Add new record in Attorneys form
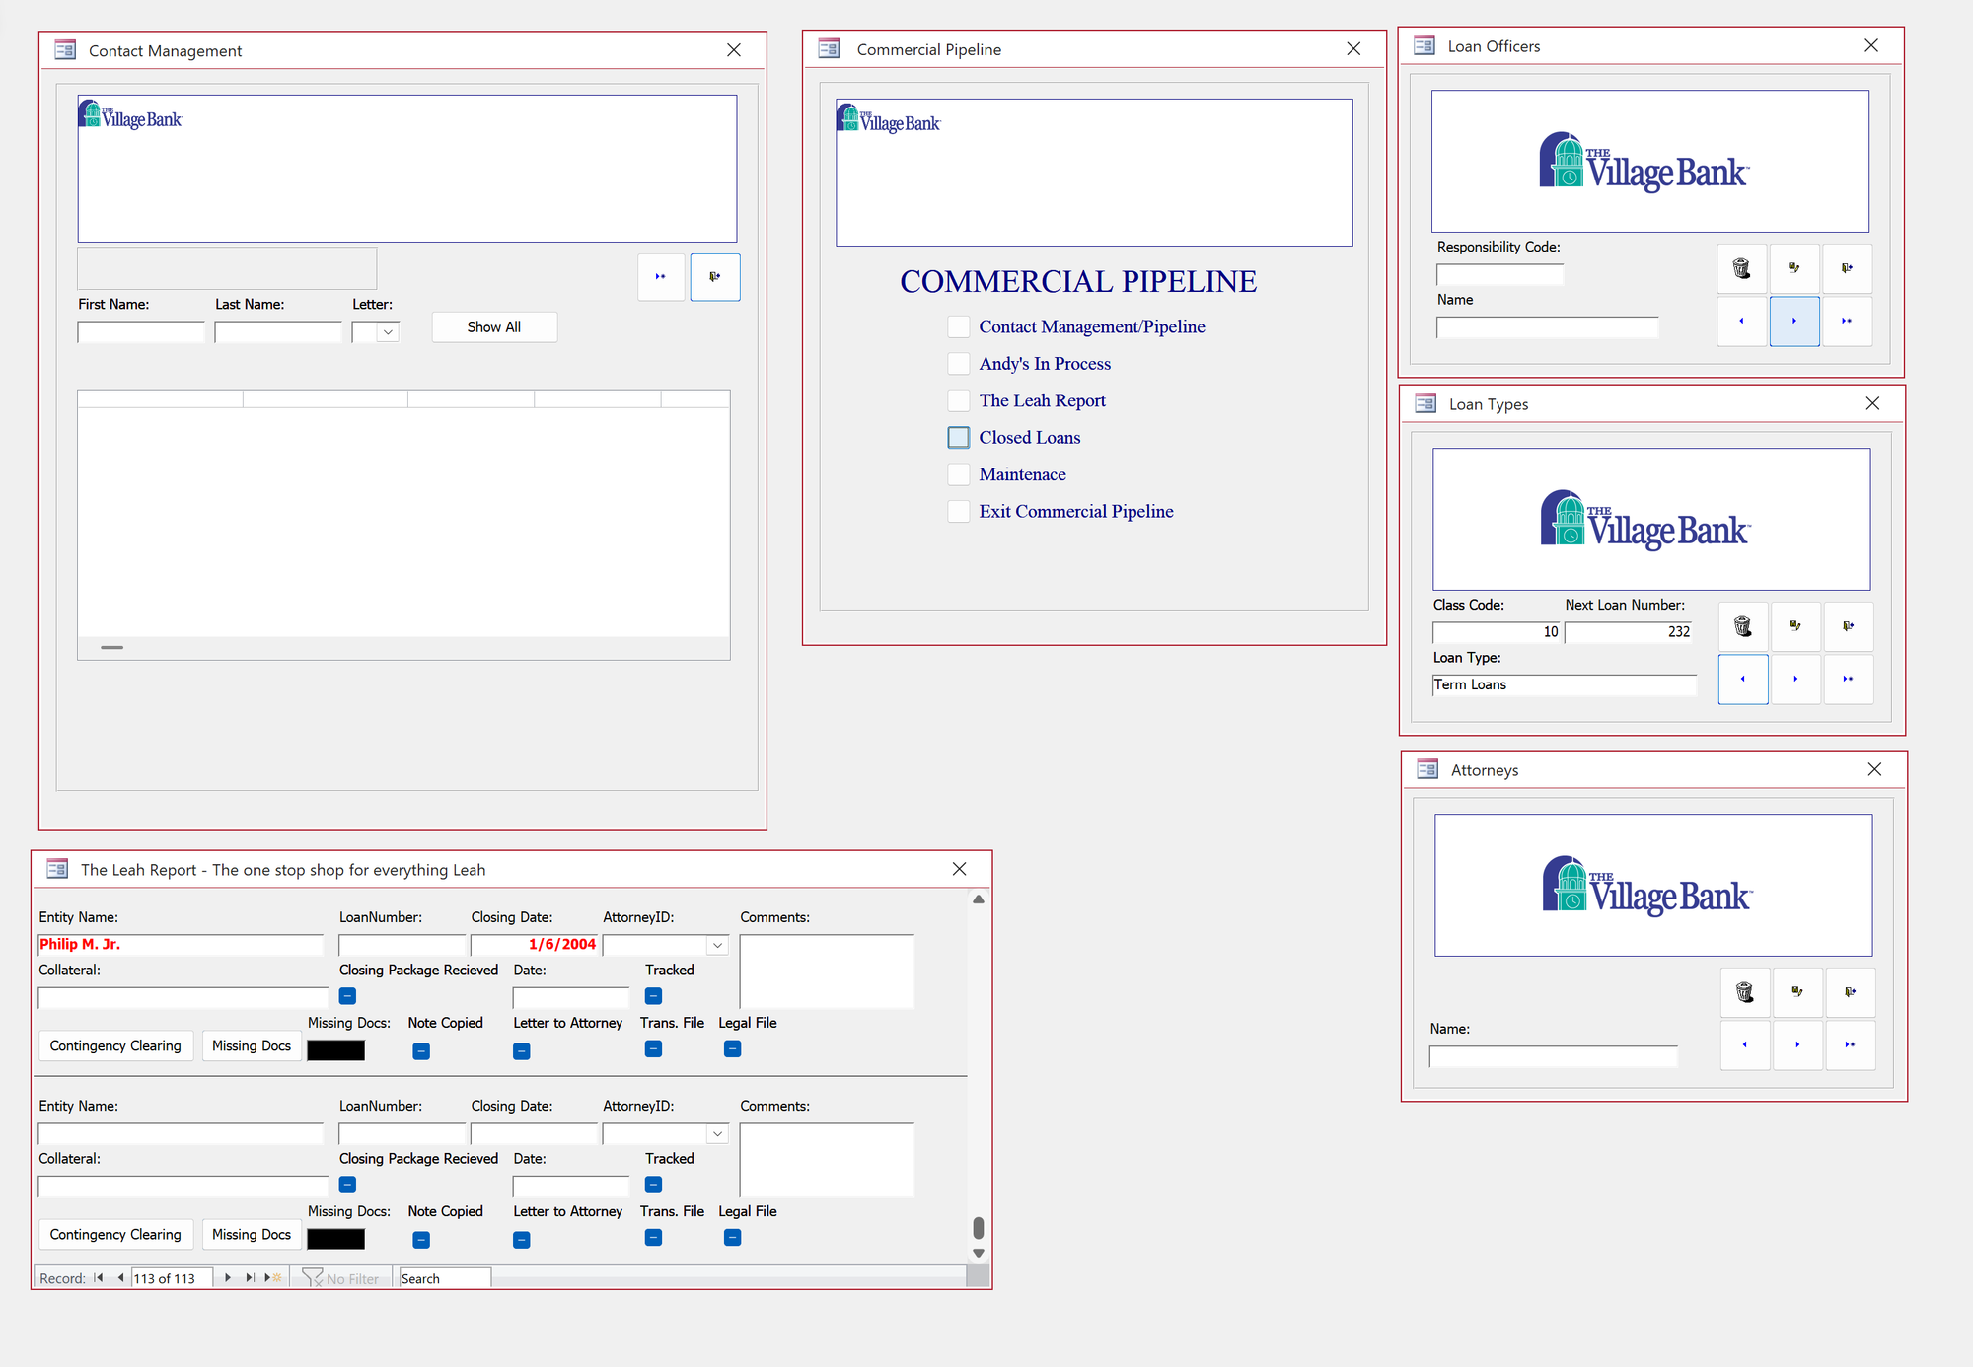Screen dimensions: 1973x1367 pos(1850,1044)
